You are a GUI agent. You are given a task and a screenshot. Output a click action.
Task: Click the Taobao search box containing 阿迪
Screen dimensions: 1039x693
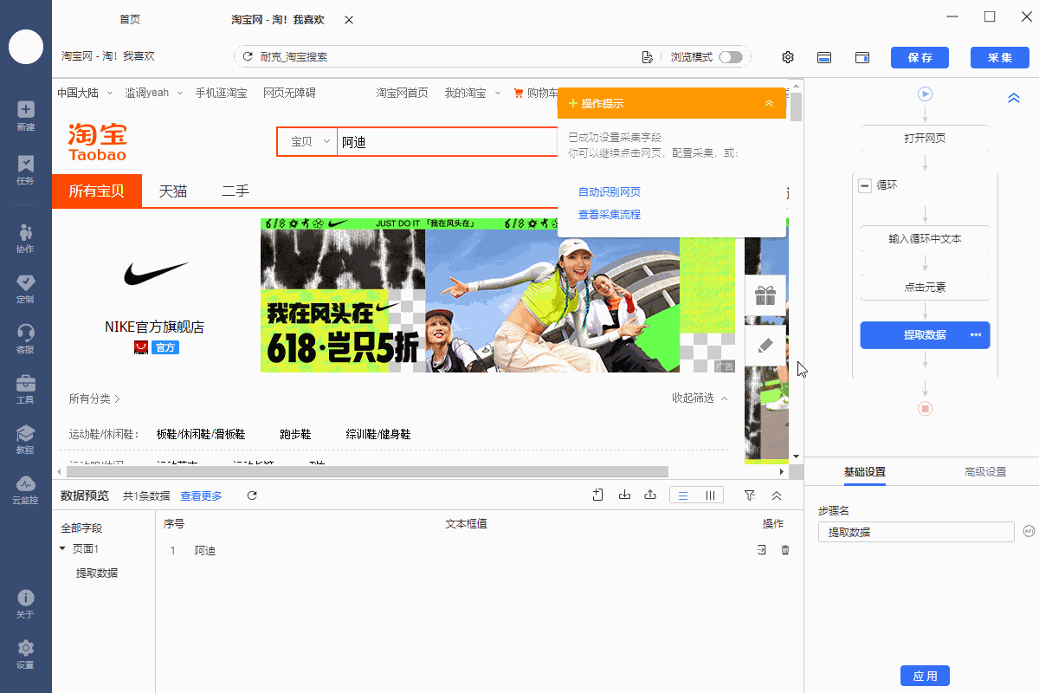coord(446,142)
